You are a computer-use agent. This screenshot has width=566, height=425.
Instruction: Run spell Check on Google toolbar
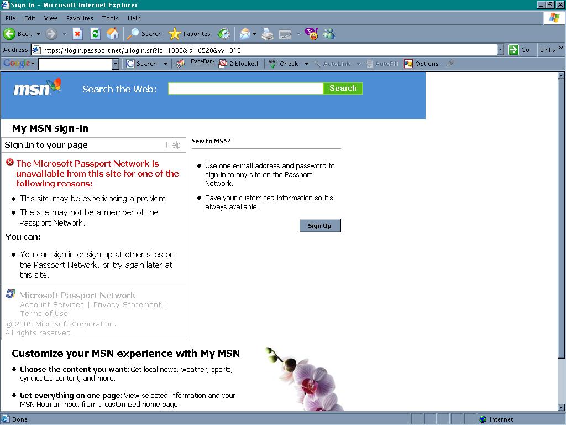pos(284,64)
